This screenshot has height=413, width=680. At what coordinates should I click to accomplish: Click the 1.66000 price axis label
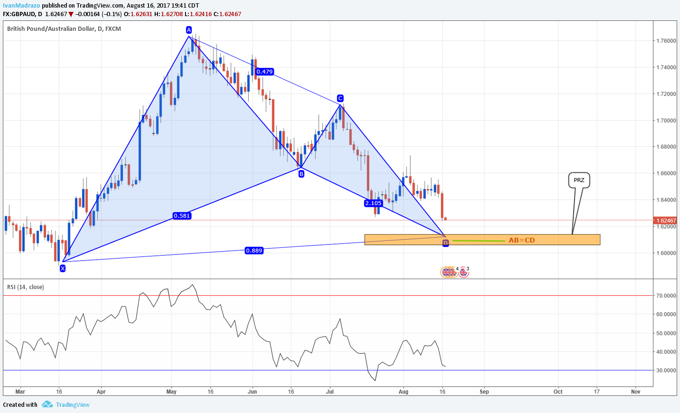tap(666, 173)
